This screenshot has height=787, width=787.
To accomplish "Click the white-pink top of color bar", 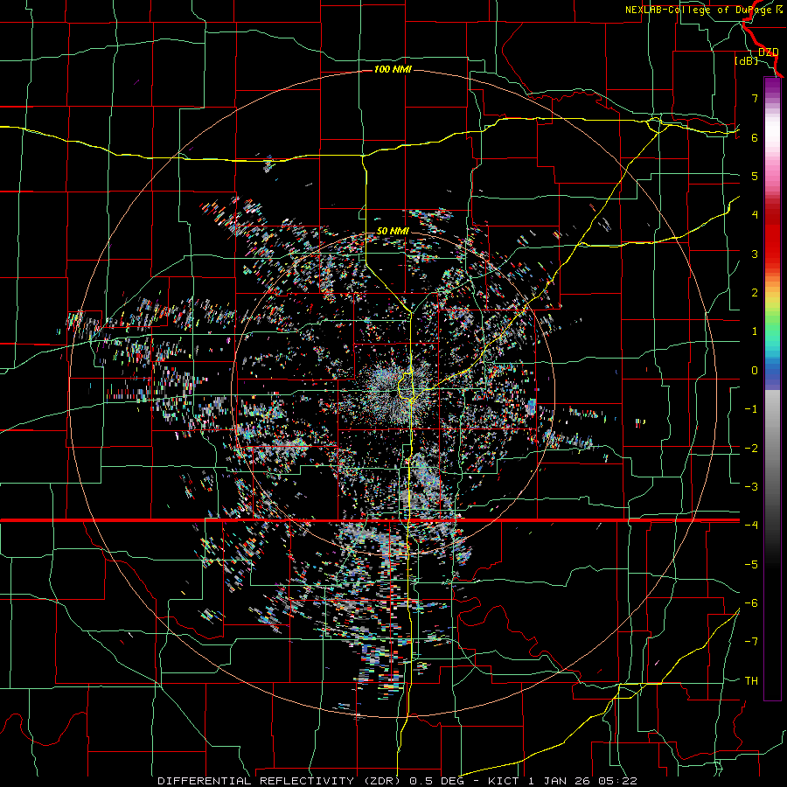I will [772, 133].
